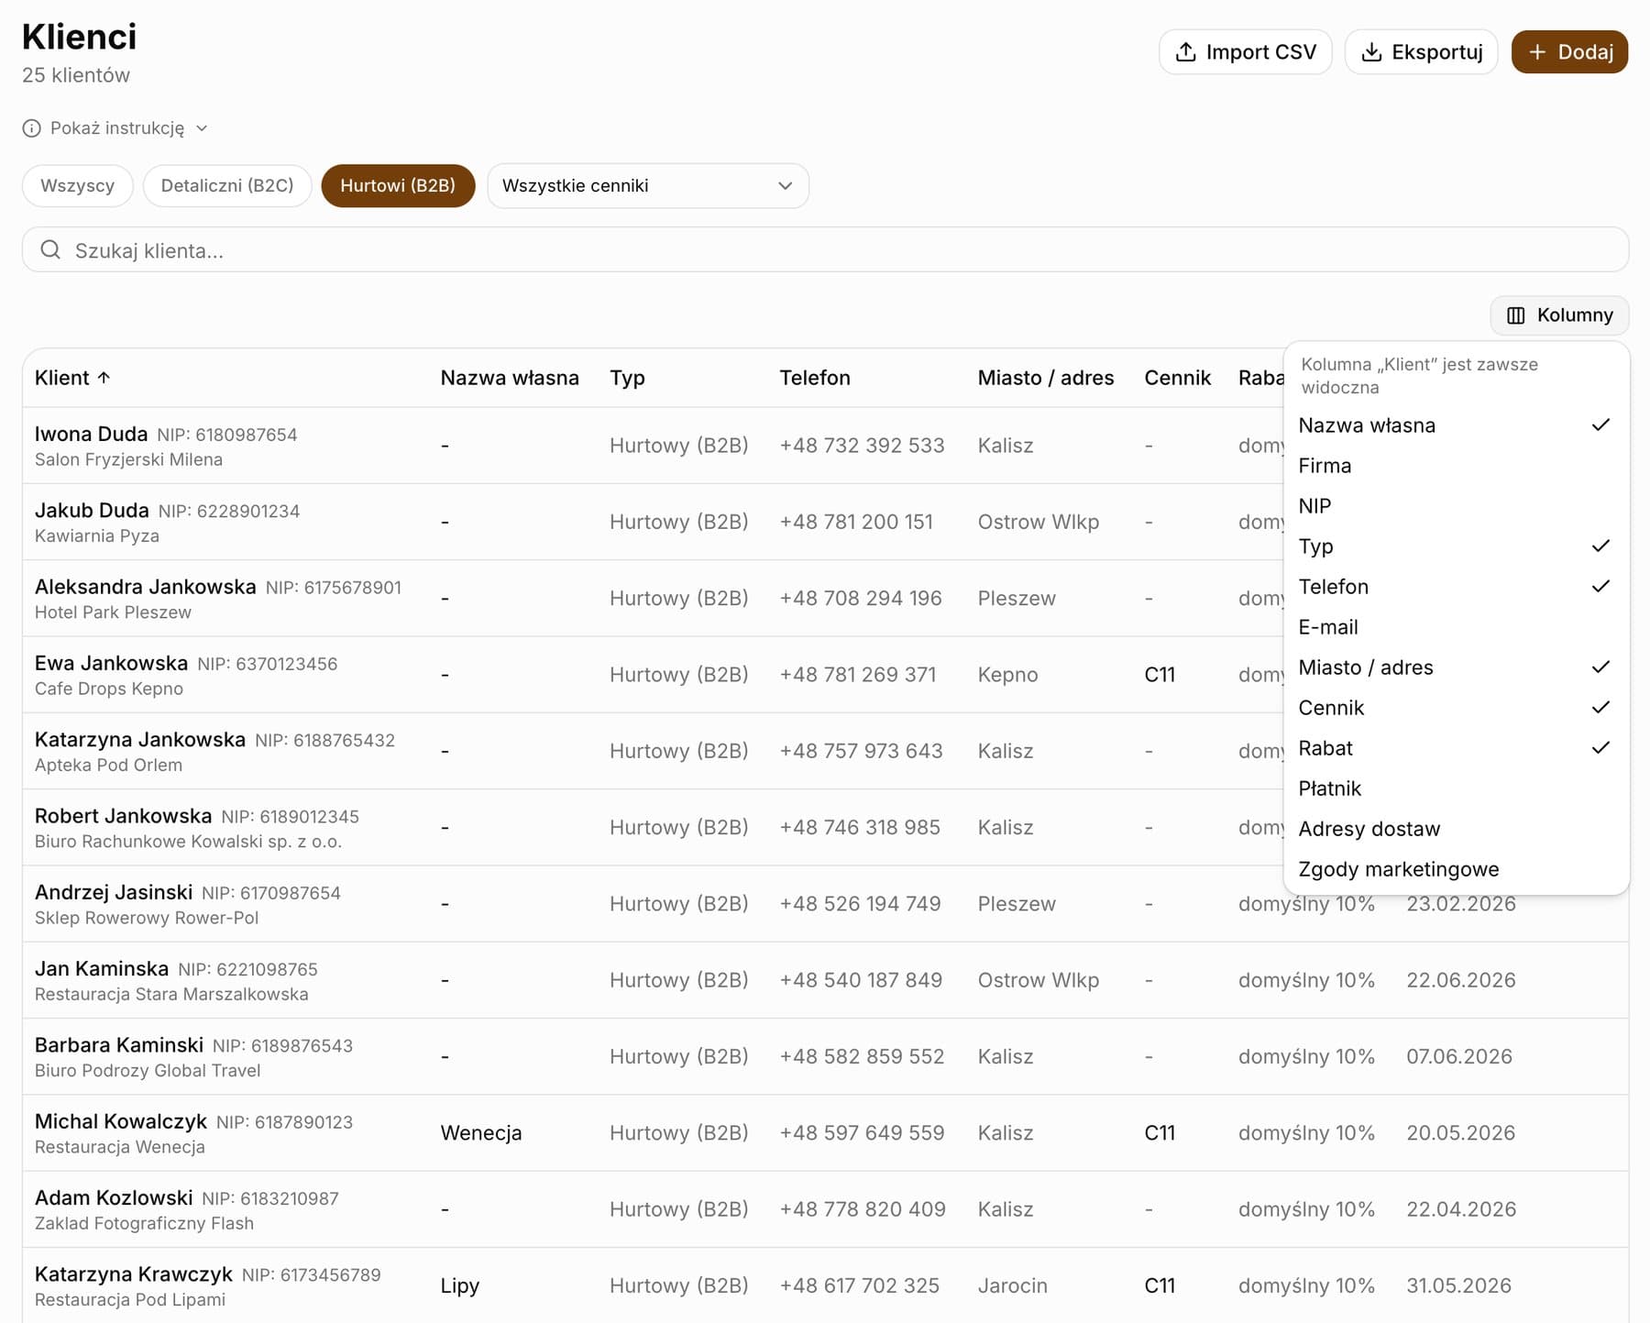This screenshot has height=1323, width=1650.
Task: Close the Kolumny column picker
Action: coord(1559,315)
